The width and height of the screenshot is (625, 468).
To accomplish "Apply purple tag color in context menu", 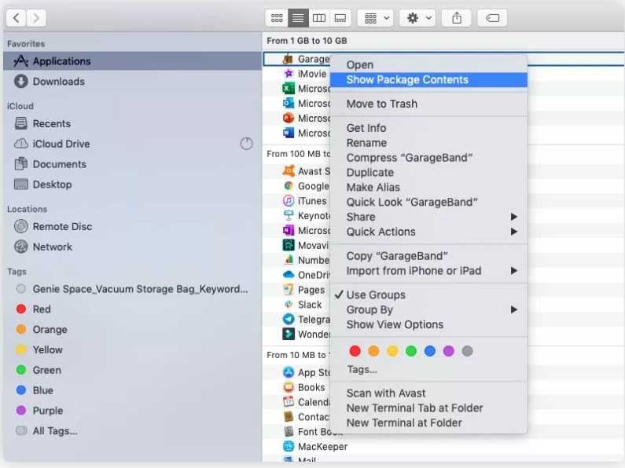I will click(448, 351).
